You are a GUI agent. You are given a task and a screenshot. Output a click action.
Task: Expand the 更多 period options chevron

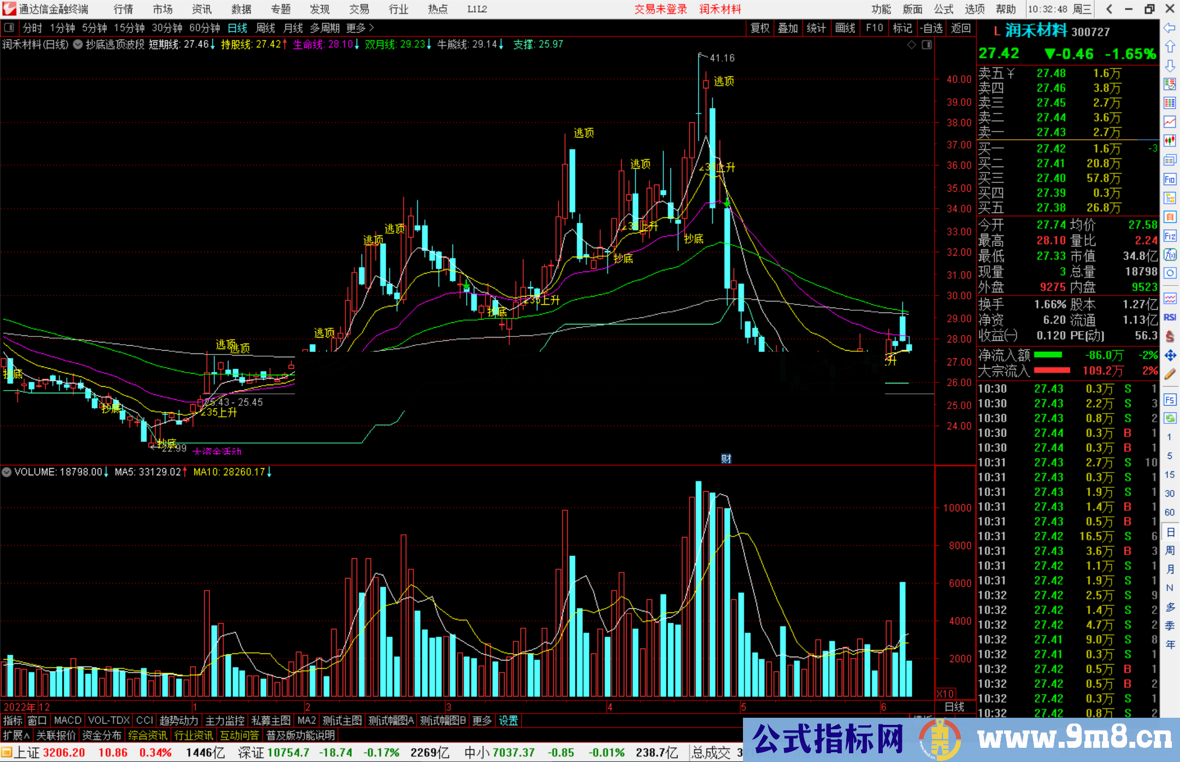(371, 28)
